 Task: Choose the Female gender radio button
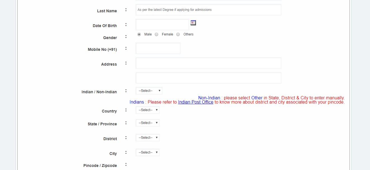point(156,34)
